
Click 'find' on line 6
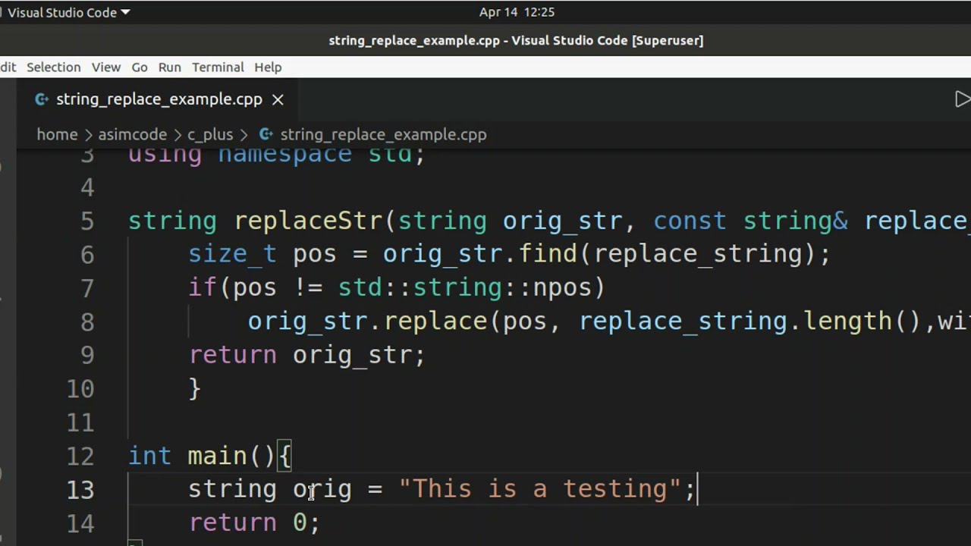(x=548, y=254)
